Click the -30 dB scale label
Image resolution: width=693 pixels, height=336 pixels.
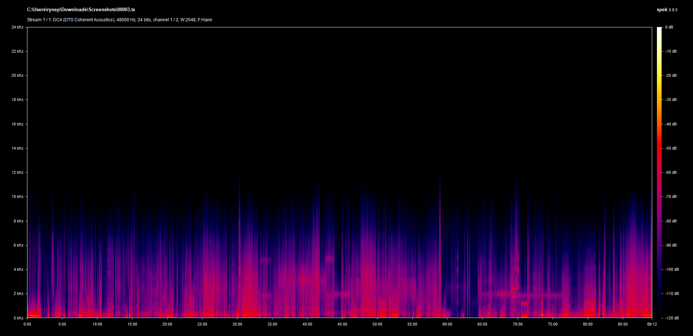pyautogui.click(x=671, y=100)
